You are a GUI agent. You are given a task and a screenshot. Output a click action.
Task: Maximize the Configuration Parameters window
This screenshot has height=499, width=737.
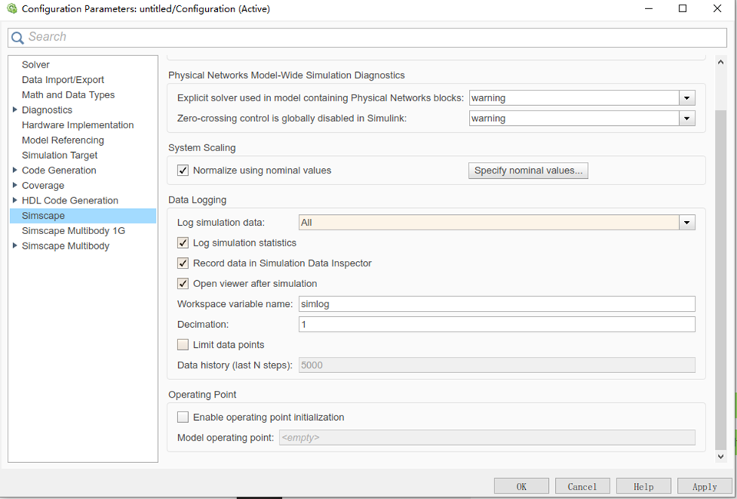click(x=682, y=8)
